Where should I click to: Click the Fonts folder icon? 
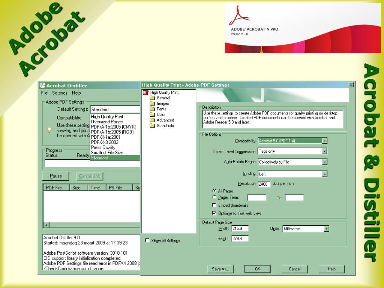coord(152,109)
